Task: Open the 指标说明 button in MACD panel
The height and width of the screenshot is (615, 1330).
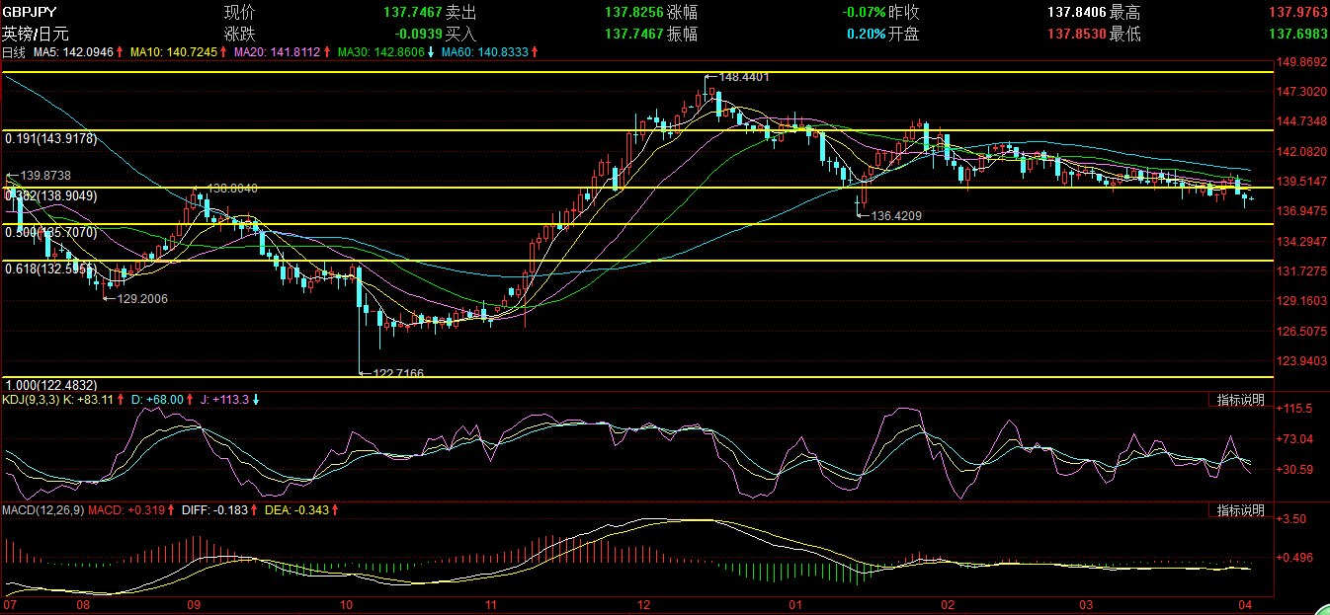Action: (1239, 510)
